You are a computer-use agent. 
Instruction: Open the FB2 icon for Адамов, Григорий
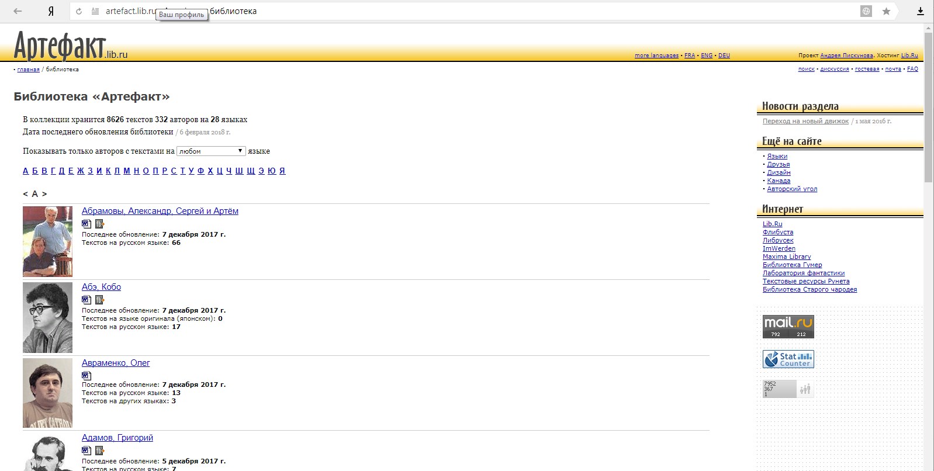tap(99, 451)
